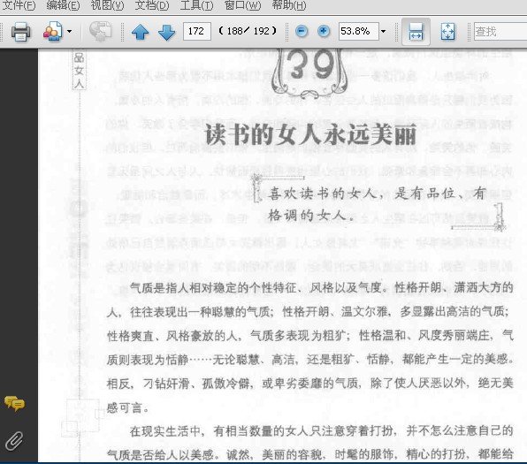Open the attachments paperclip panel icon

click(x=14, y=441)
